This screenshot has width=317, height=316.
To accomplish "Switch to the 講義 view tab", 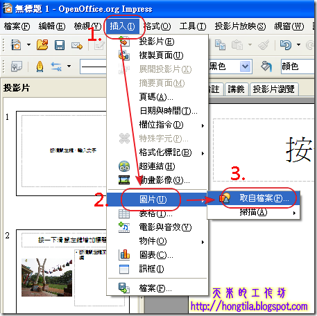I will (x=237, y=89).
